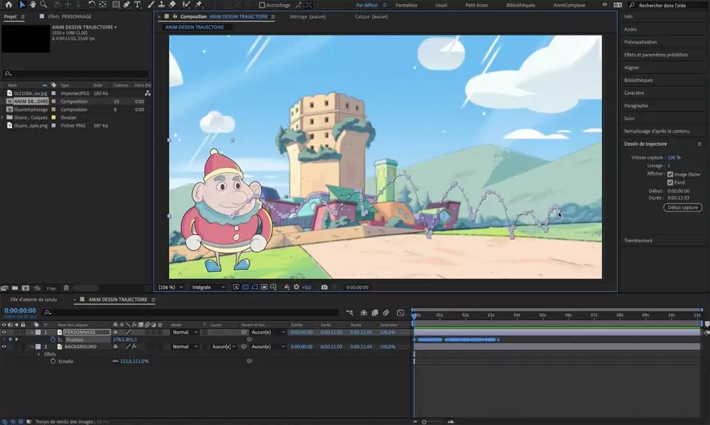The width and height of the screenshot is (710, 425).
Task: Click the Début capture button
Action: (683, 207)
